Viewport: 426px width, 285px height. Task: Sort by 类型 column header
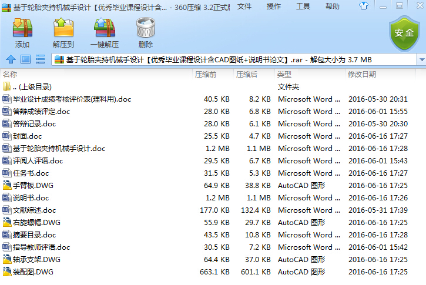(310, 74)
